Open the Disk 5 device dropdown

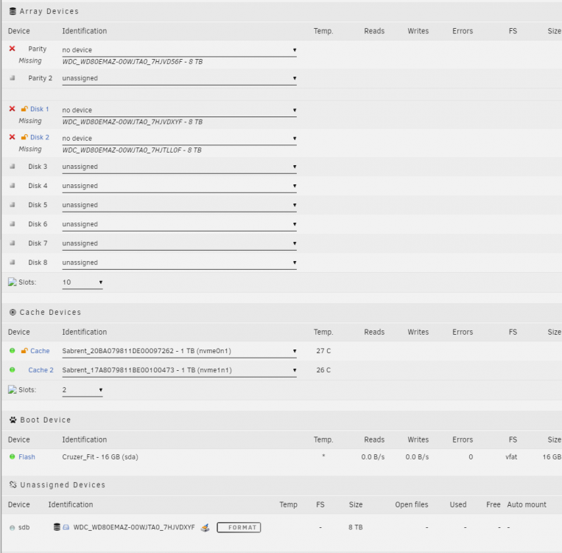click(x=179, y=205)
